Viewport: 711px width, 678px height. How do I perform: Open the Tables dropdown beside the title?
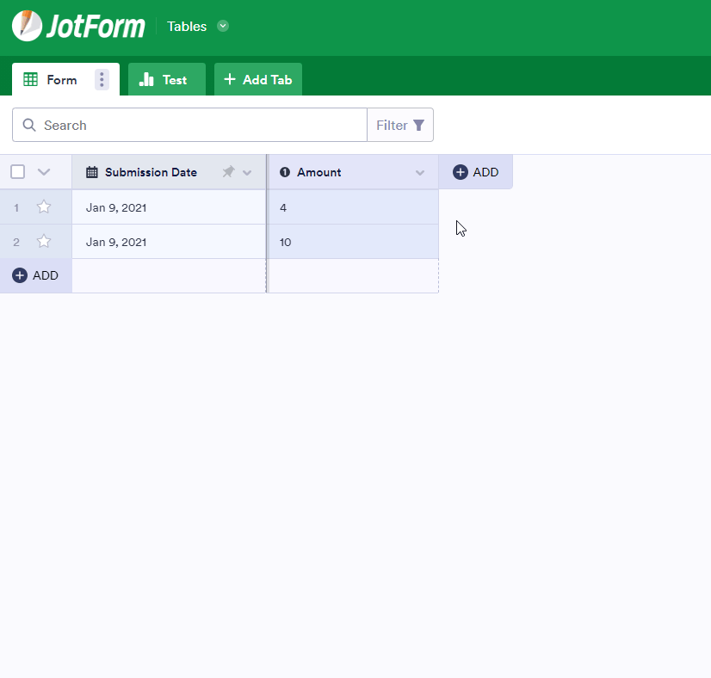pyautogui.click(x=223, y=26)
